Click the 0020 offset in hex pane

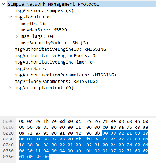point(8,133)
